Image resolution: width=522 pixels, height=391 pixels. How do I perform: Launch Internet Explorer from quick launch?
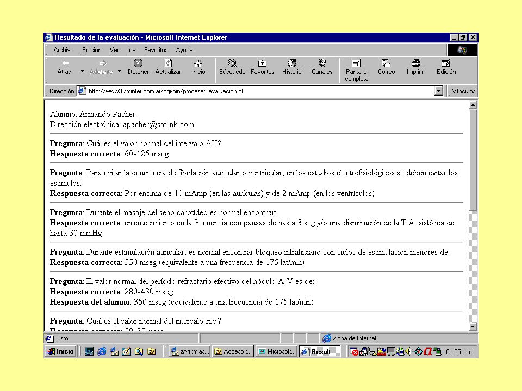[102, 351]
